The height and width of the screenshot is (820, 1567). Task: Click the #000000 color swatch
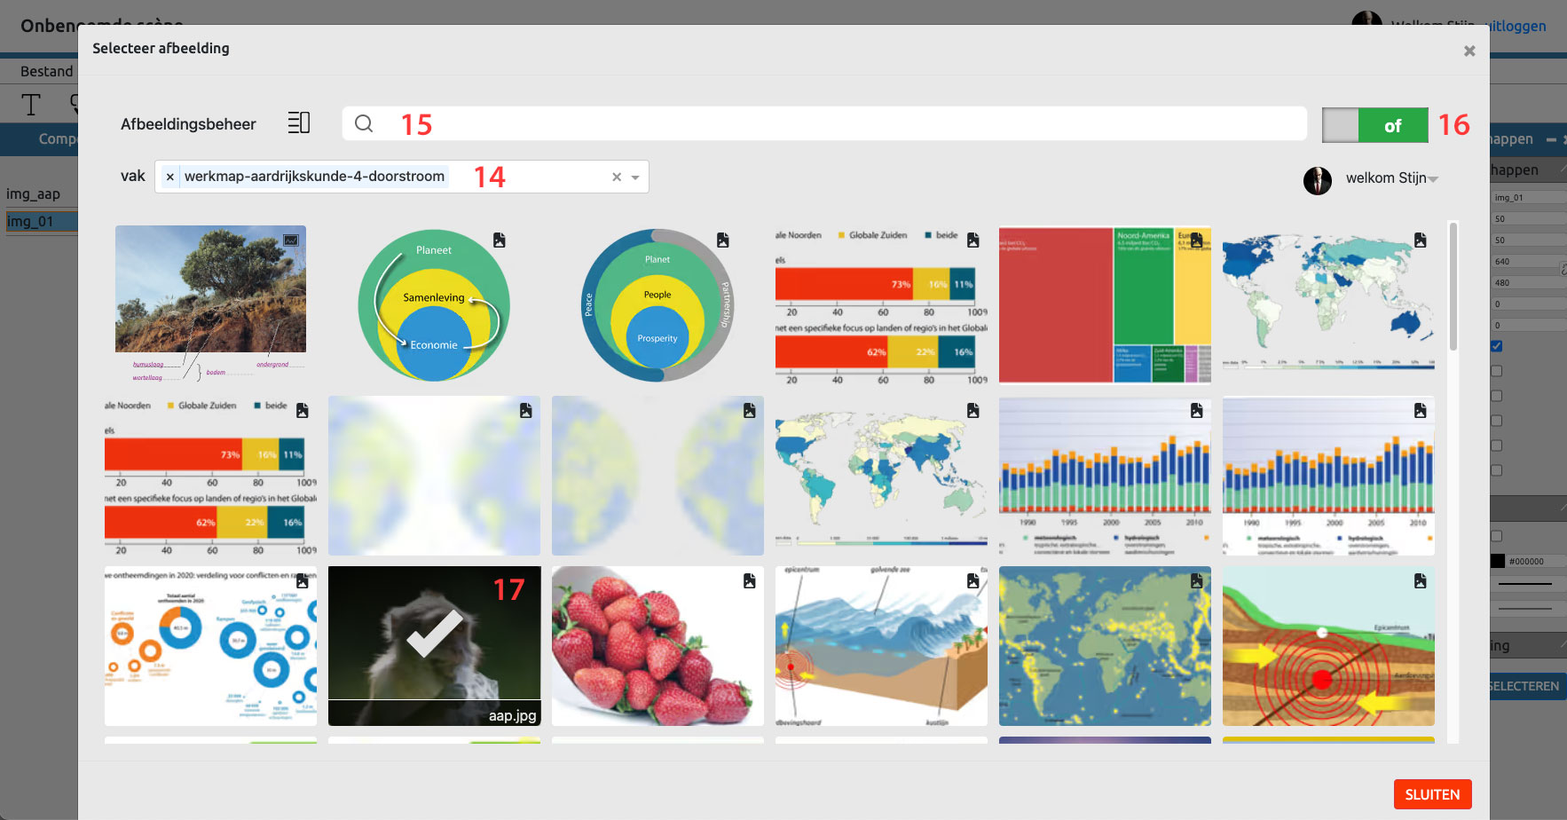click(1498, 561)
